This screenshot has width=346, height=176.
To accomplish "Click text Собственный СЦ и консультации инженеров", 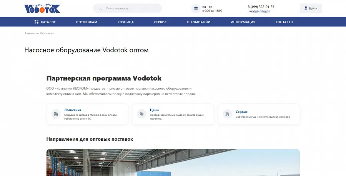I will click(263, 117).
